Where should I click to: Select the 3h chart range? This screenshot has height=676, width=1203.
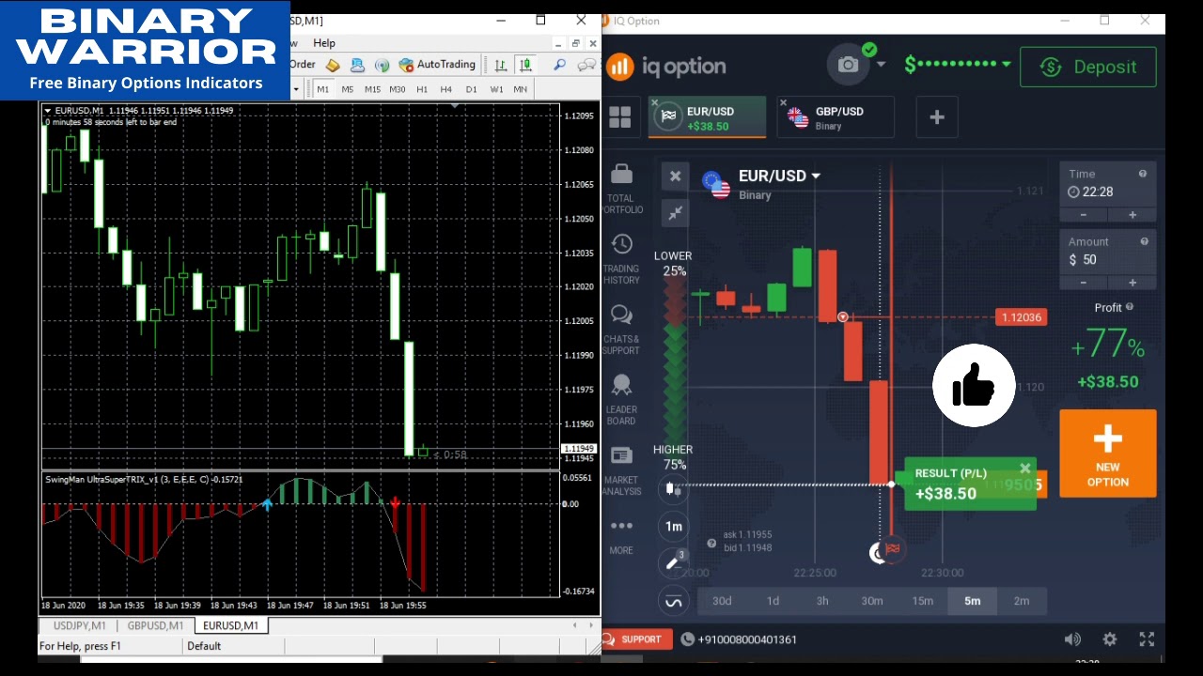[x=822, y=601]
